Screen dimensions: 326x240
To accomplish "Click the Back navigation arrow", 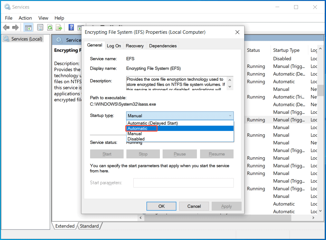I will [6, 27].
